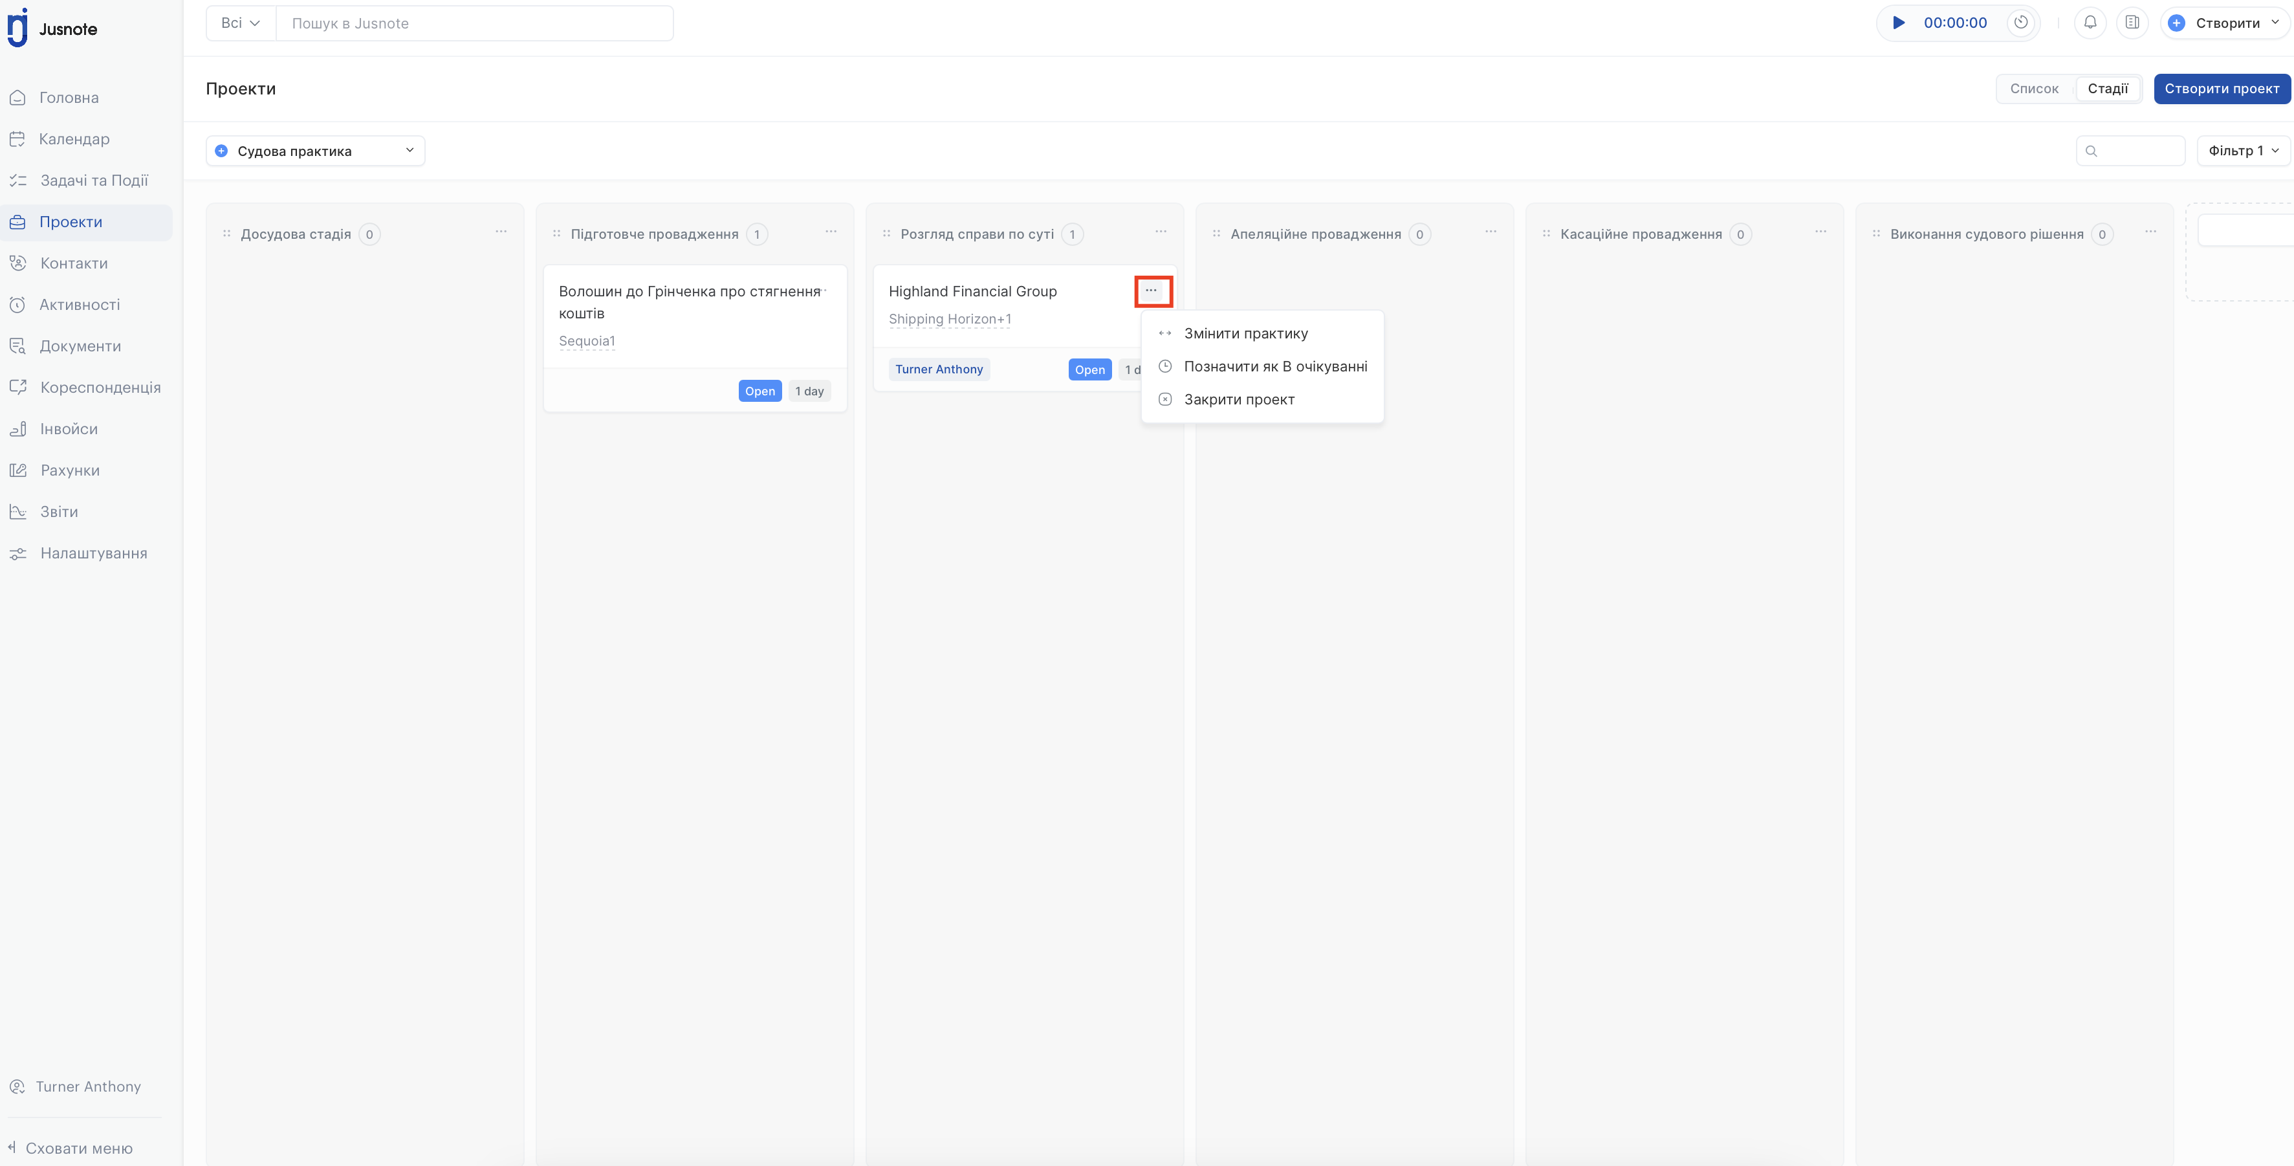Click the Sequoia1 client link

[587, 341]
